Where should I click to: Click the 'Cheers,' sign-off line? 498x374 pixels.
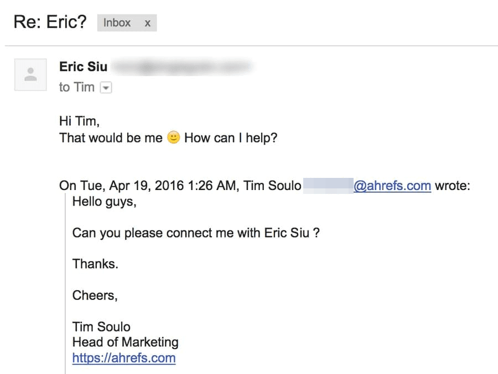(95, 296)
